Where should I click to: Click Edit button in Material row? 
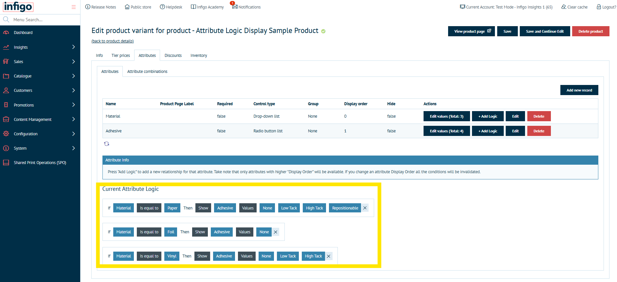pyautogui.click(x=515, y=116)
